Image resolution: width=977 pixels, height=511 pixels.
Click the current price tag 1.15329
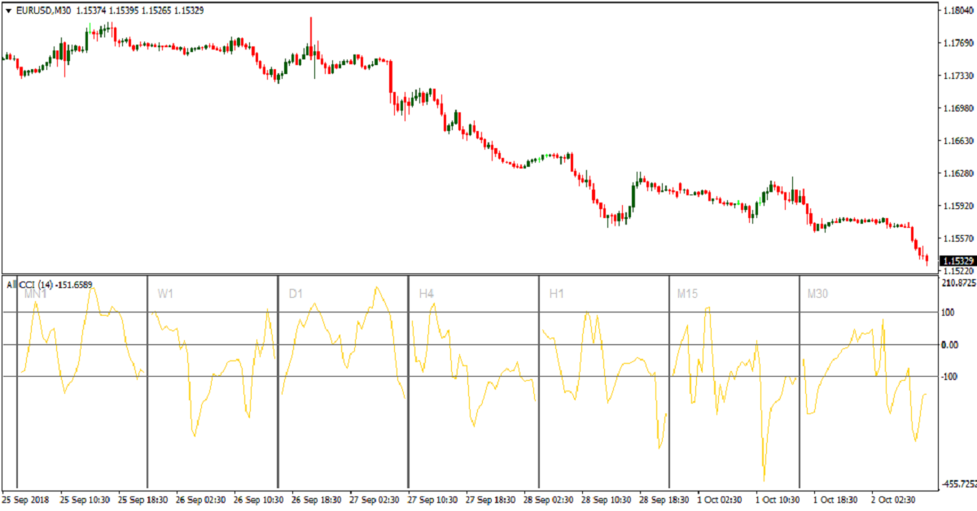click(x=958, y=260)
